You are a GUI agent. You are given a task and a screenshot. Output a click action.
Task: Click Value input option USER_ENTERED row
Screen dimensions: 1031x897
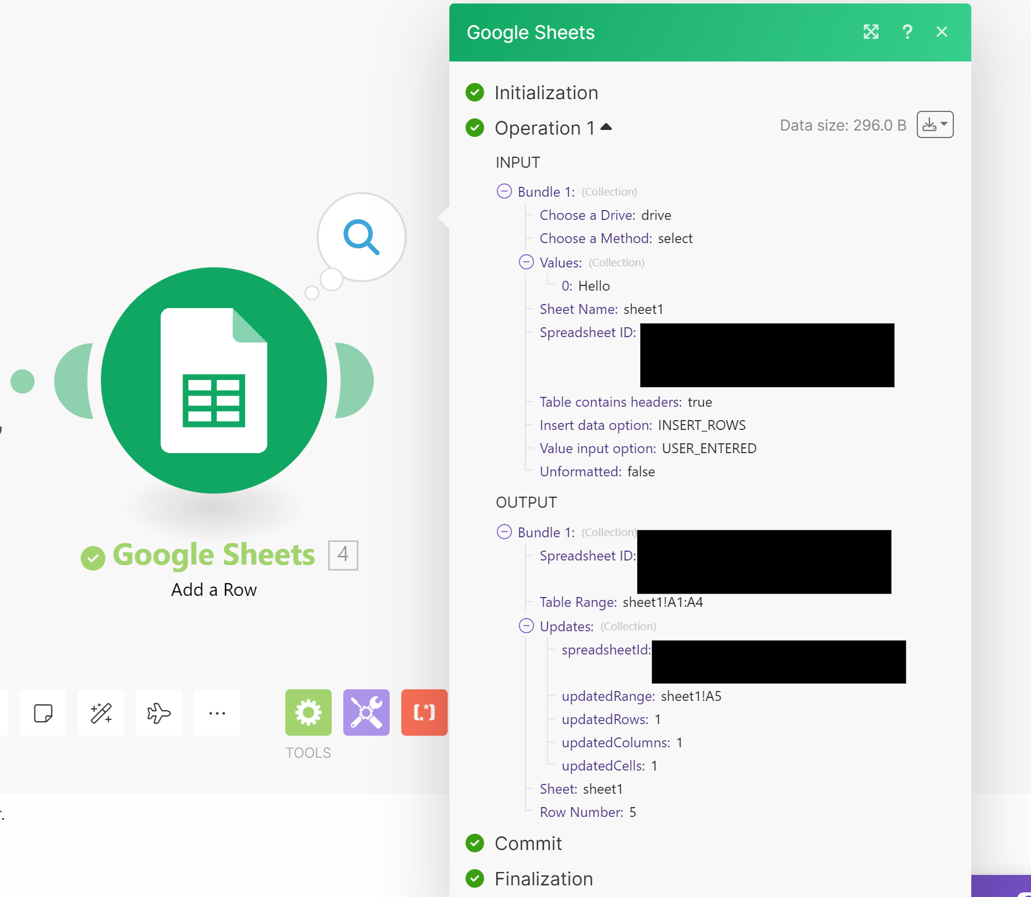[x=648, y=448]
